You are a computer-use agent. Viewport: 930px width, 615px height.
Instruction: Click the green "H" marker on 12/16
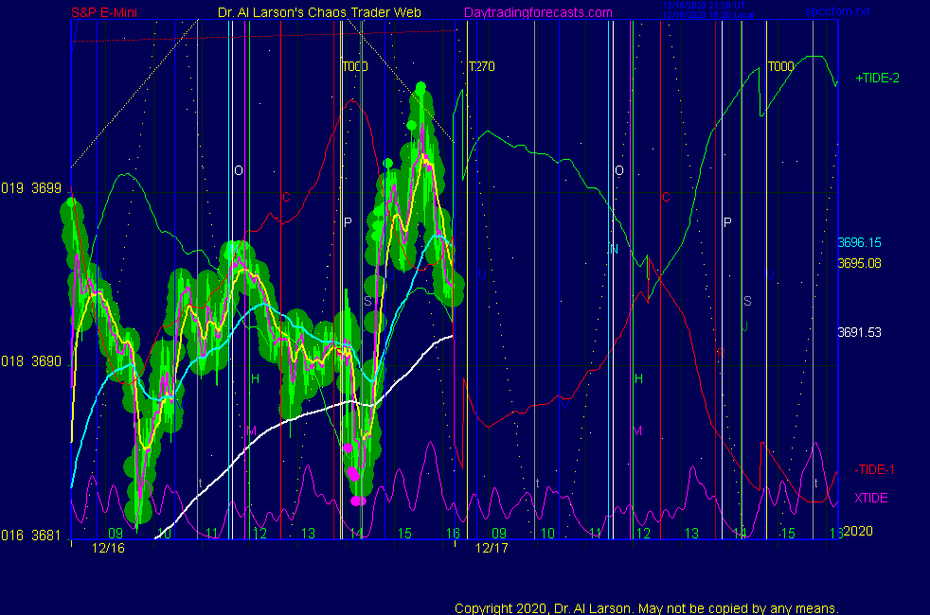tap(255, 378)
